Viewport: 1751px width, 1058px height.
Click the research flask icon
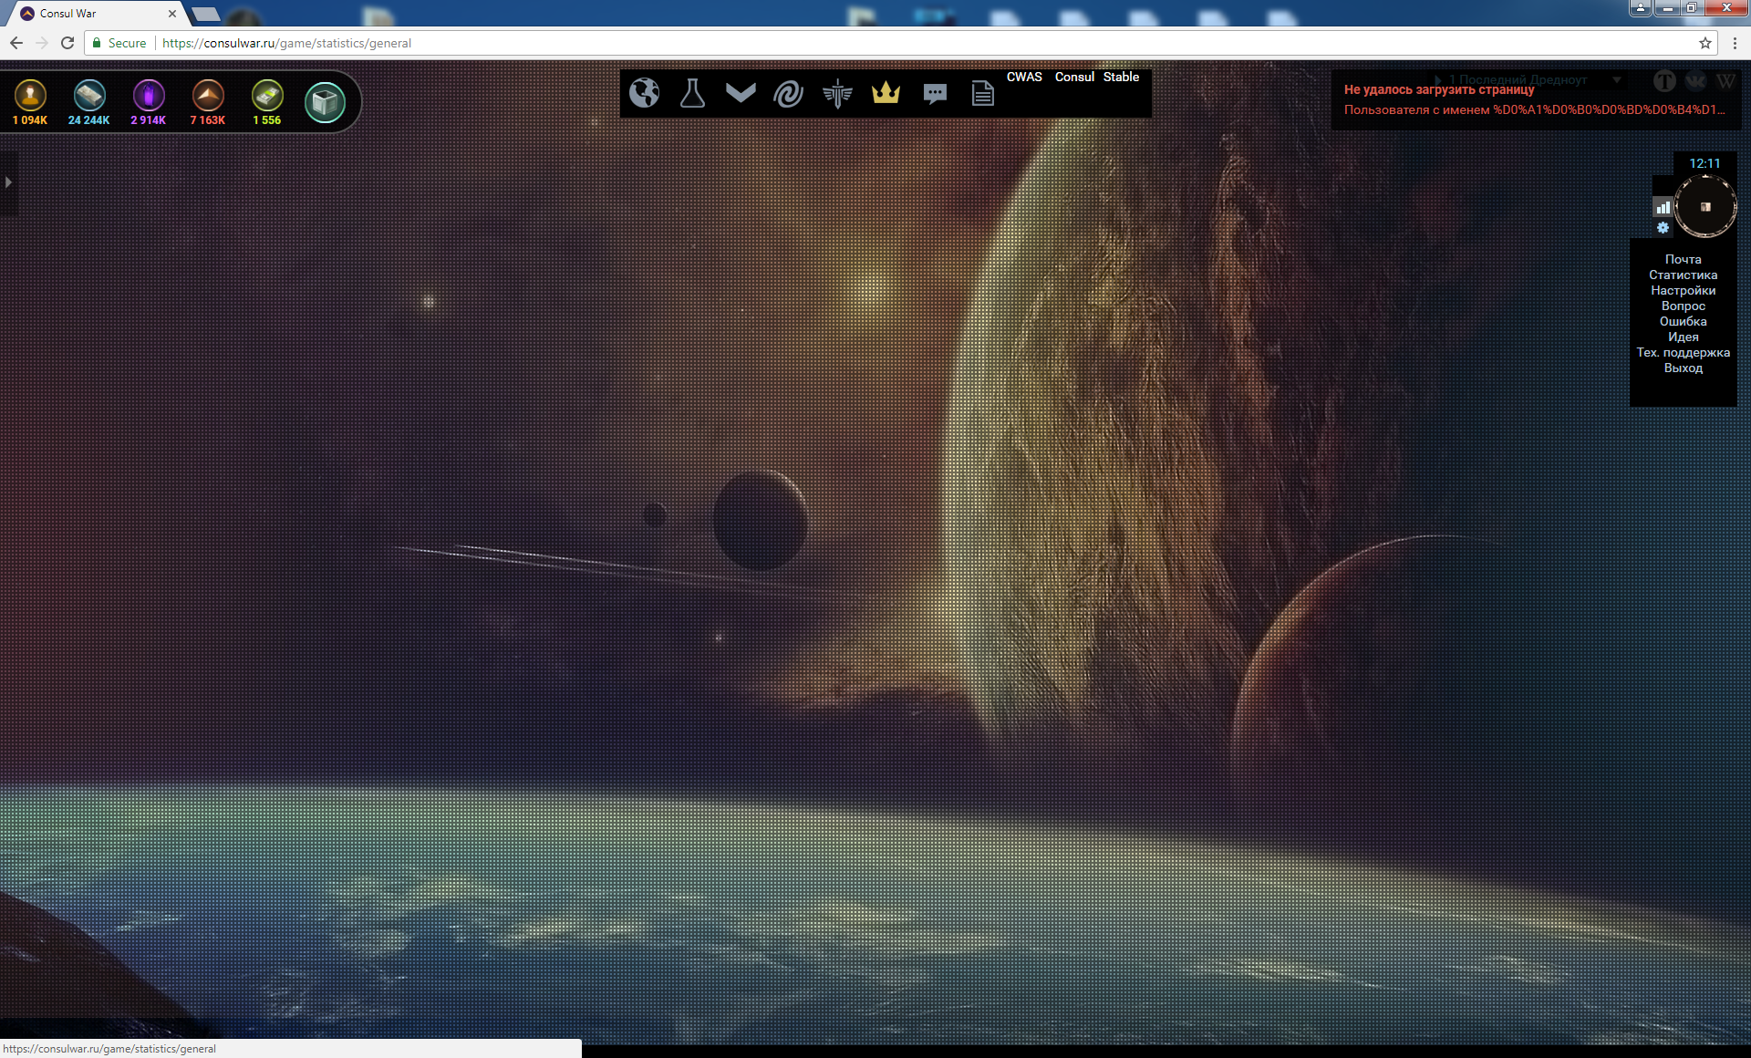692,93
